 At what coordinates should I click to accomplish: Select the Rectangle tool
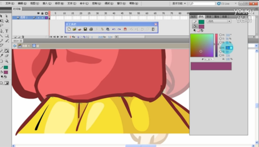7,36
